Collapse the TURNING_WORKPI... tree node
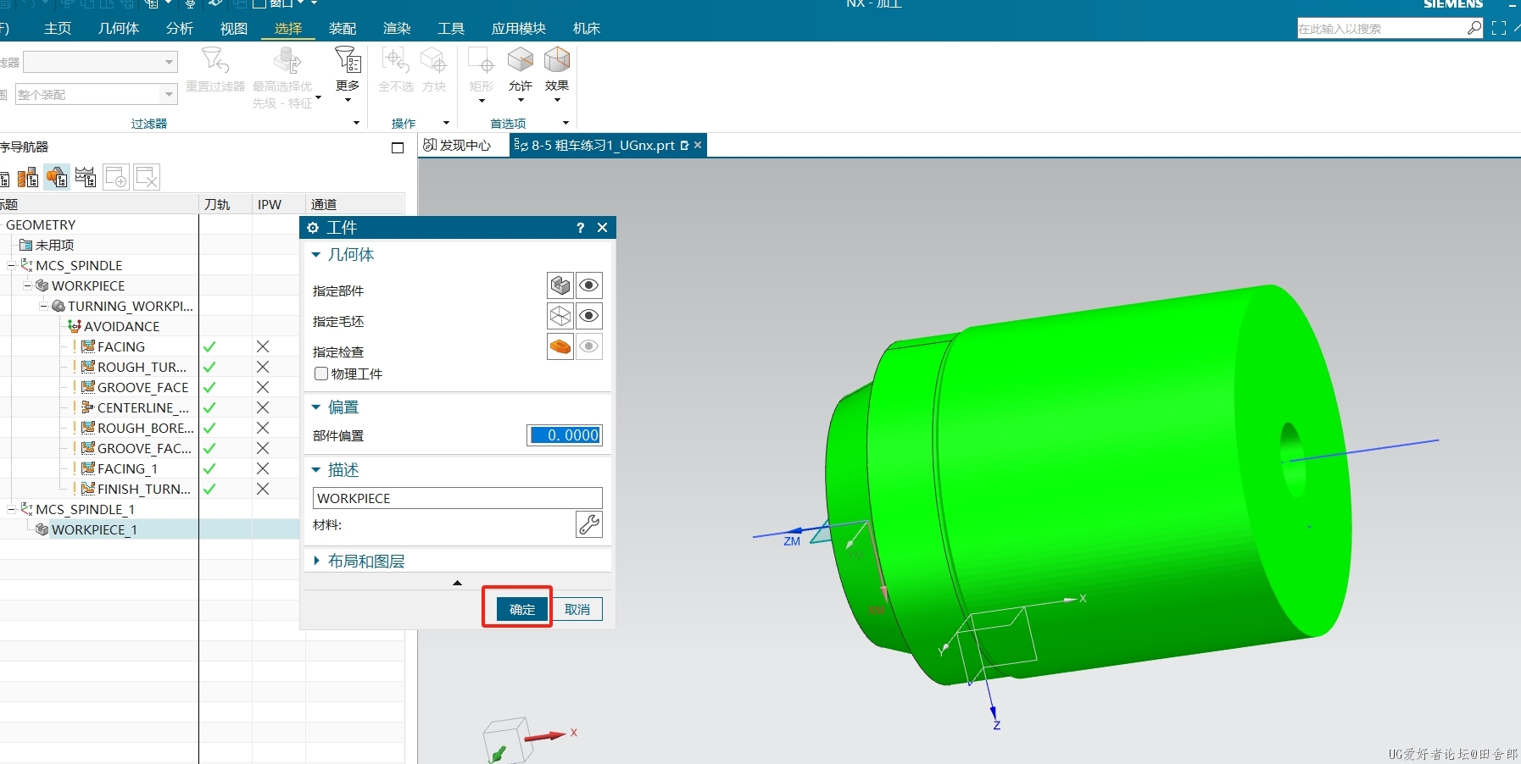 click(44, 306)
